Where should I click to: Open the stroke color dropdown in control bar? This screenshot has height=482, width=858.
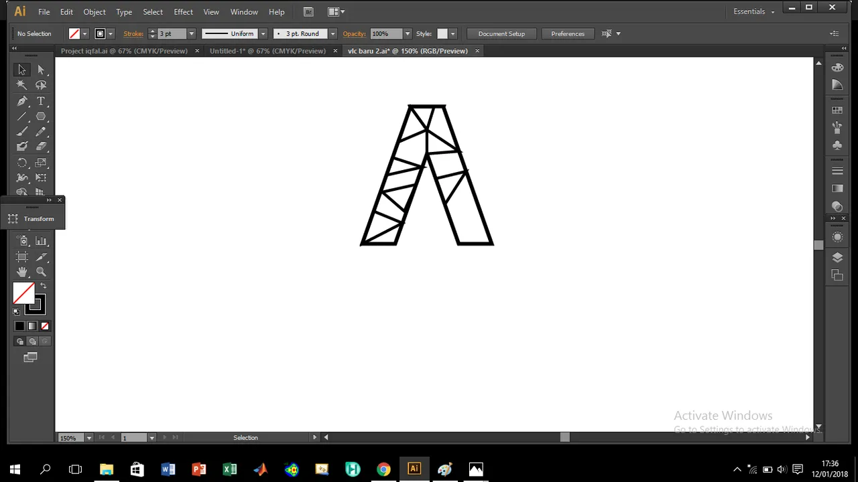[111, 33]
